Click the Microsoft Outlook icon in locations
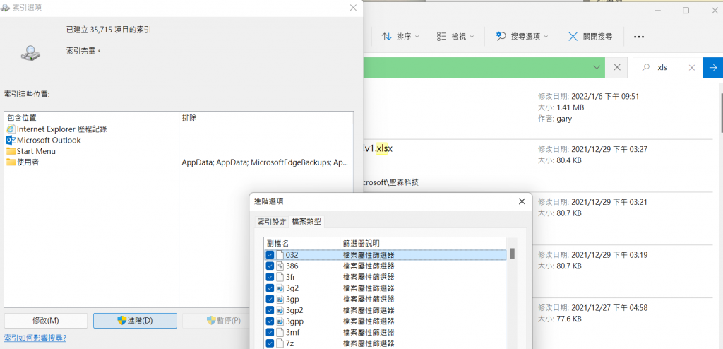Image resolution: width=723 pixels, height=349 pixels. (11, 140)
